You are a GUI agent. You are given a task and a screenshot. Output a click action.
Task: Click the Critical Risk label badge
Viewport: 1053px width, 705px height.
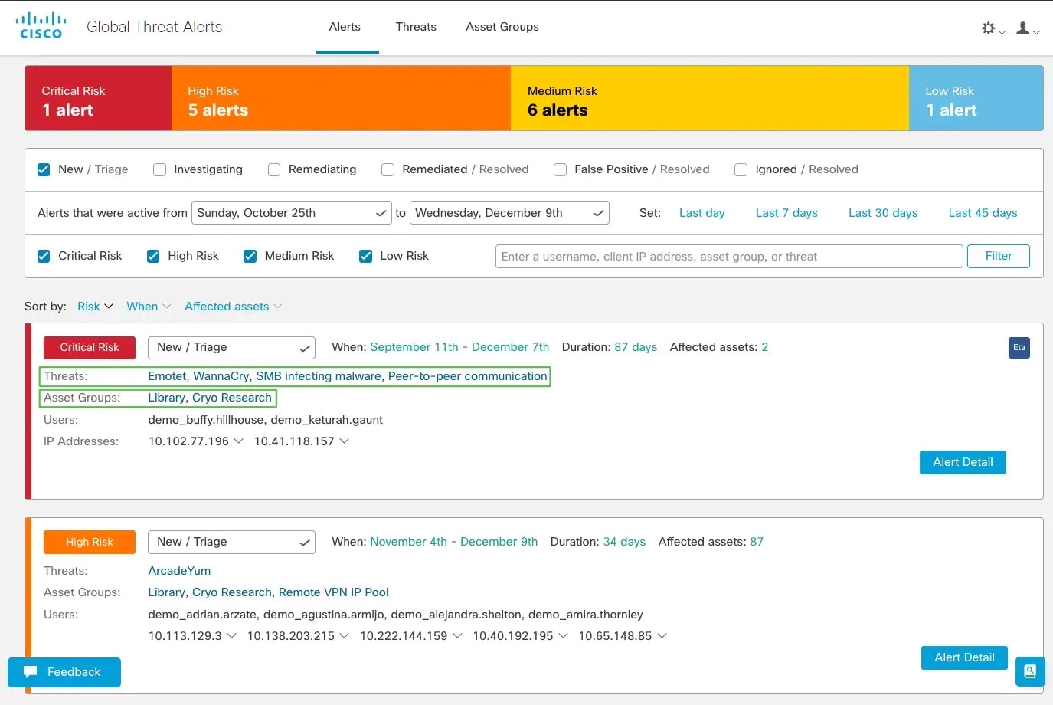click(x=90, y=348)
